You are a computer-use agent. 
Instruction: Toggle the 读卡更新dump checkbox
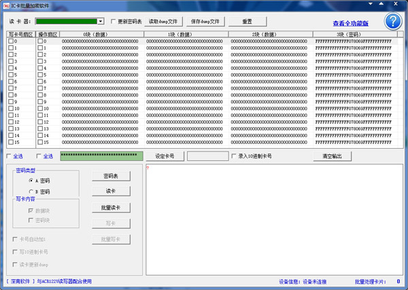point(15,265)
